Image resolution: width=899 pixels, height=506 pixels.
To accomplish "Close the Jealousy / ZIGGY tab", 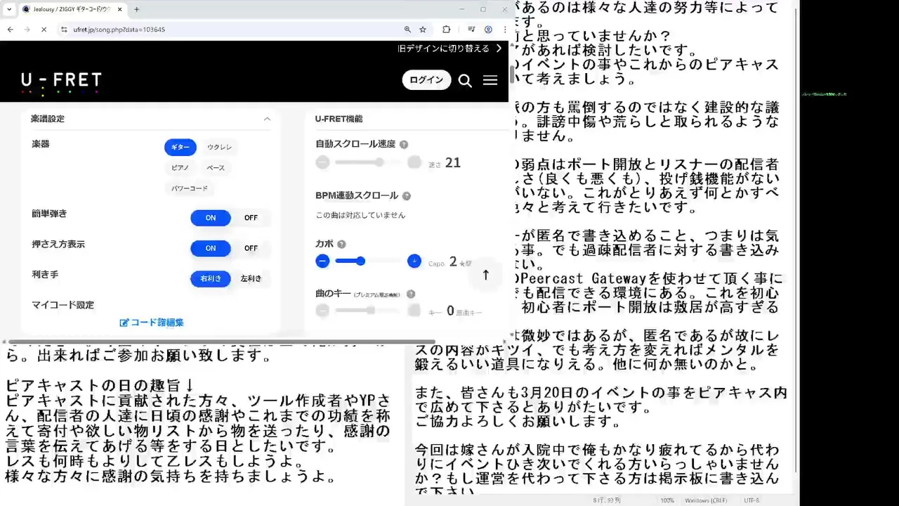I will point(119,9).
